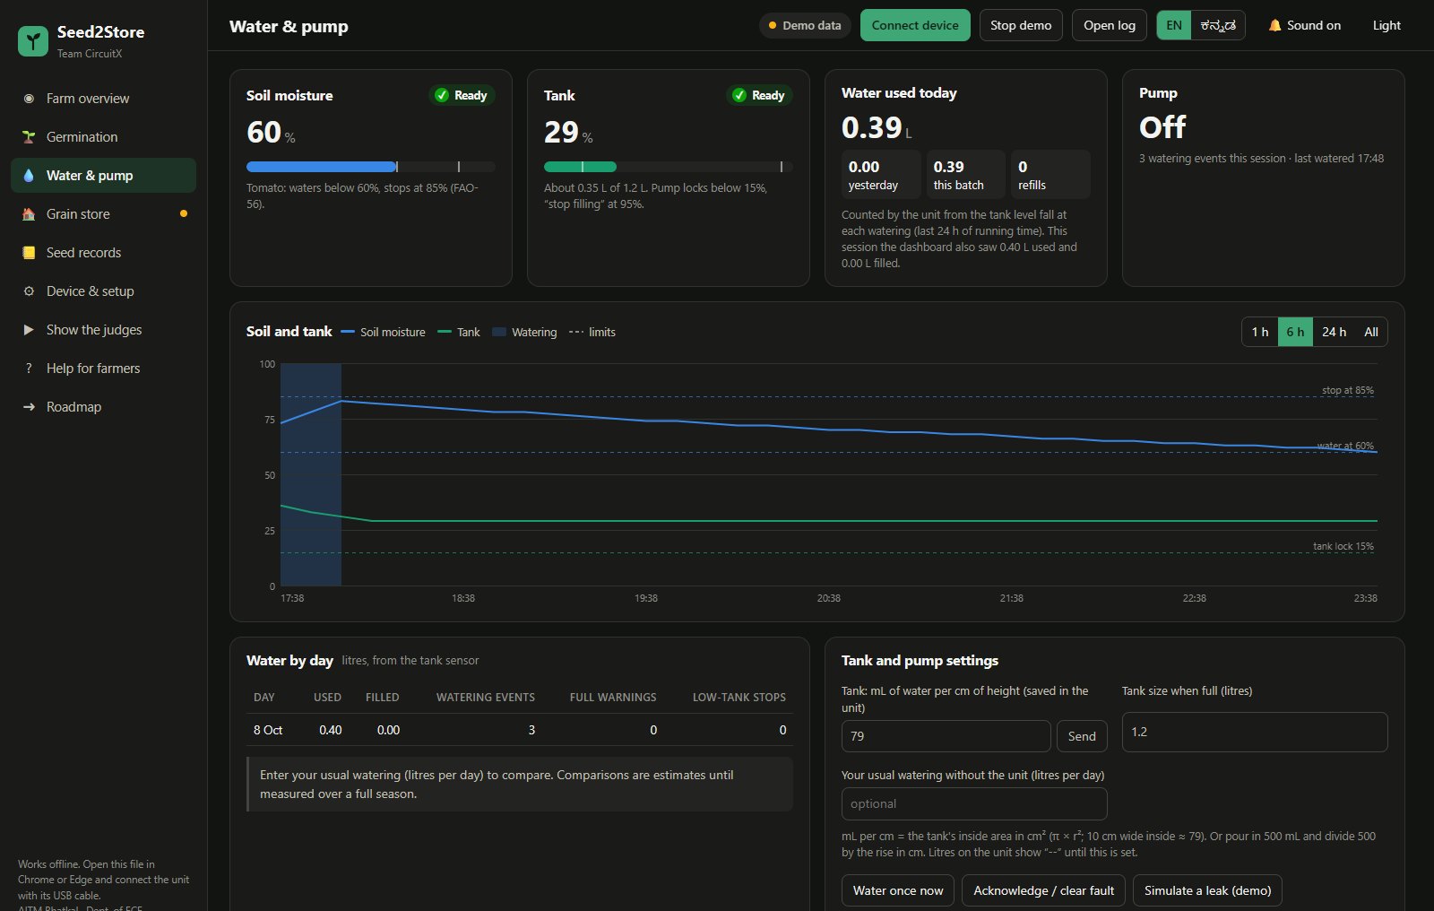Send the mL per cm value
Viewport: 1434px width, 911px height.
[x=1082, y=736]
